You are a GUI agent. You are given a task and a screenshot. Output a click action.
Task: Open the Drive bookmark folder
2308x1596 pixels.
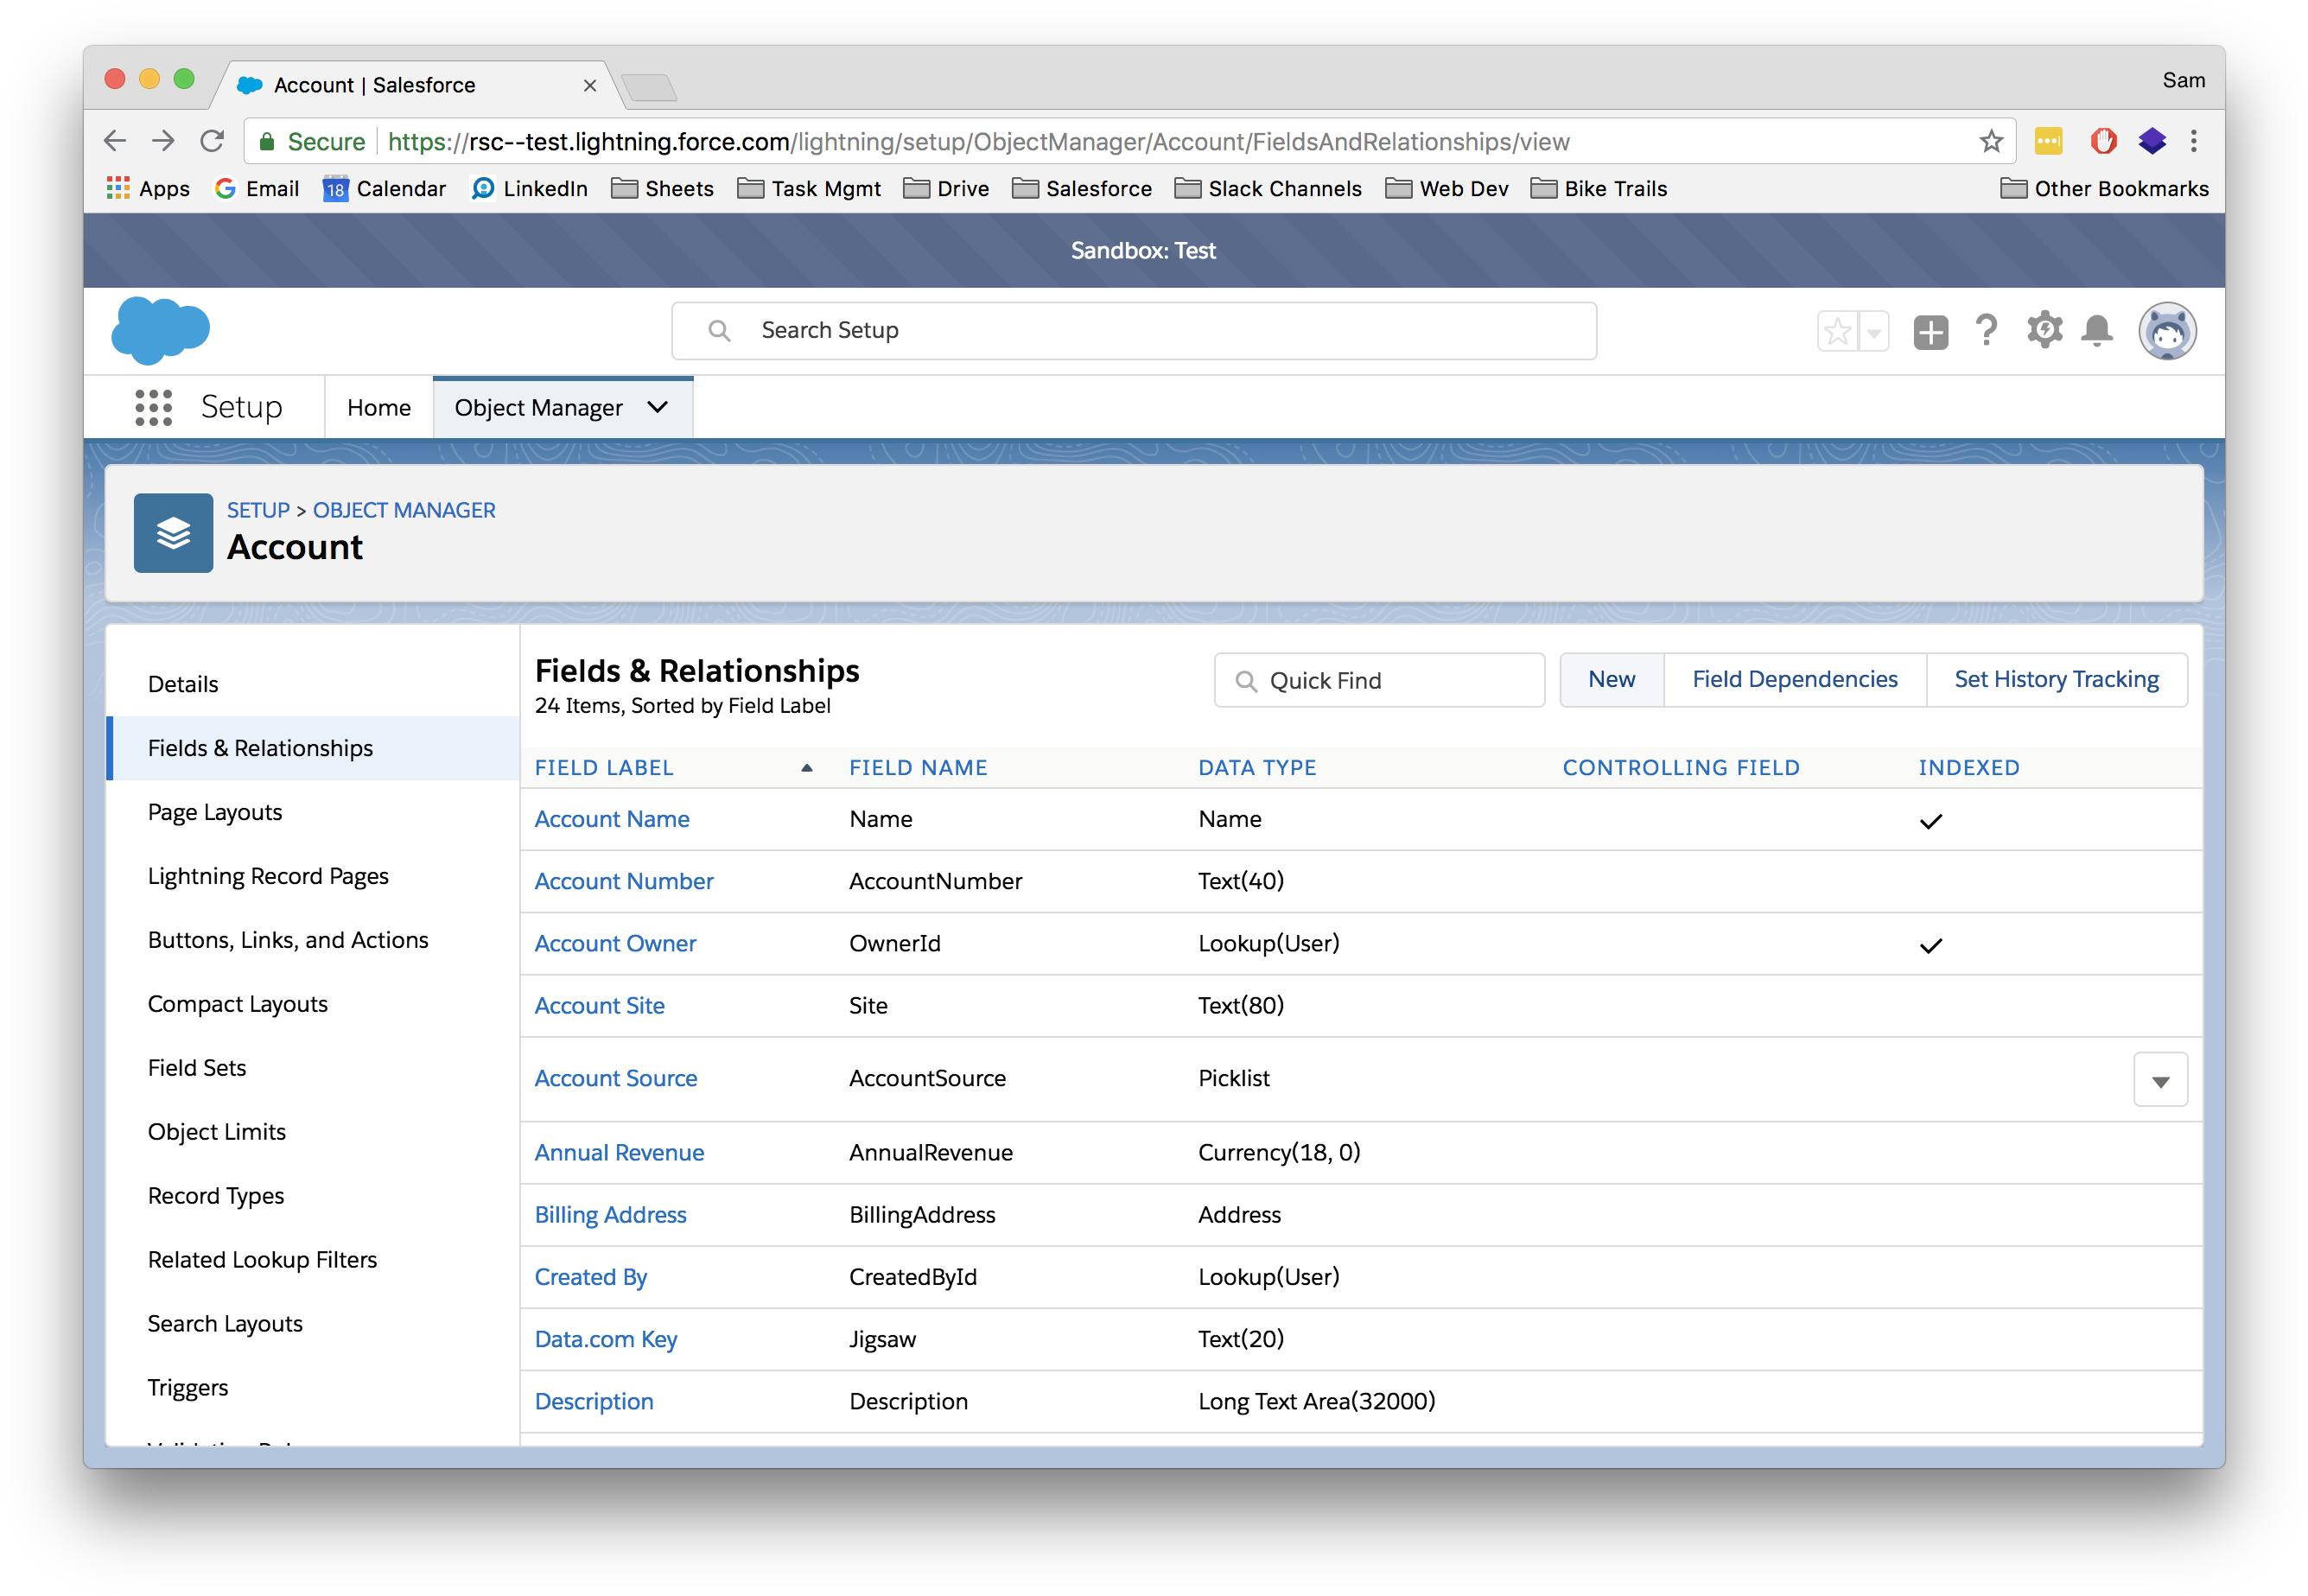pyautogui.click(x=946, y=188)
